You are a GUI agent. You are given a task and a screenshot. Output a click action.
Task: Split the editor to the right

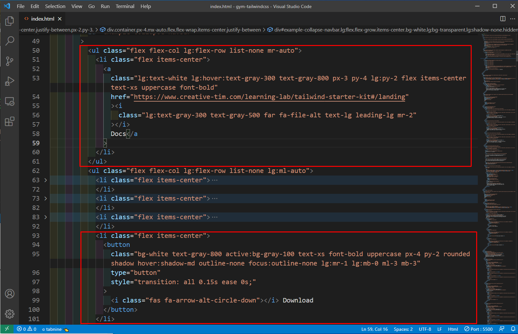coord(503,19)
